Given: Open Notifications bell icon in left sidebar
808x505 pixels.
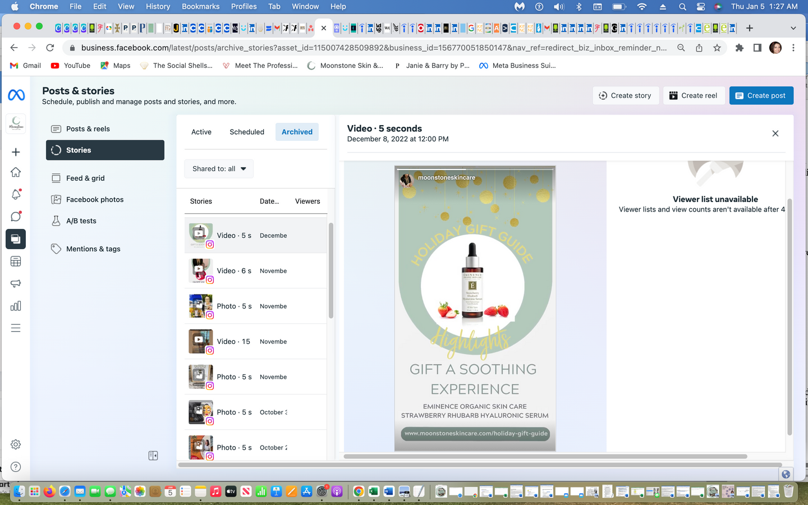Looking at the screenshot, I should [16, 195].
